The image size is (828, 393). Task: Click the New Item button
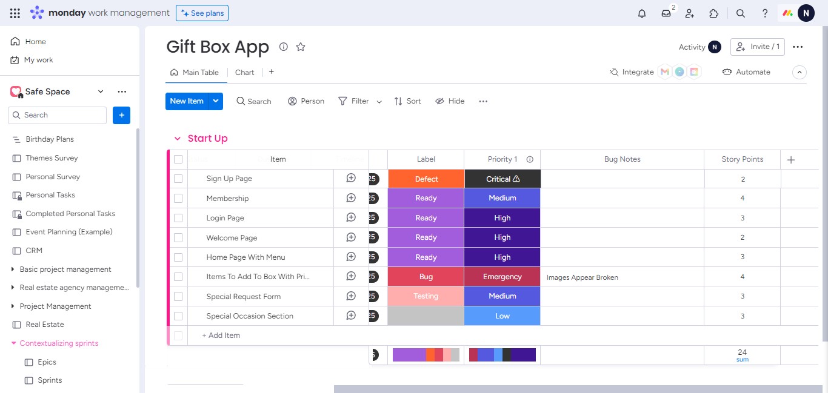point(187,101)
